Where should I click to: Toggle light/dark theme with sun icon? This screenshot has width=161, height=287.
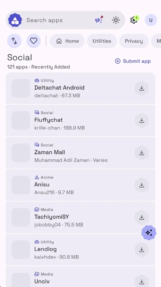(116, 20)
